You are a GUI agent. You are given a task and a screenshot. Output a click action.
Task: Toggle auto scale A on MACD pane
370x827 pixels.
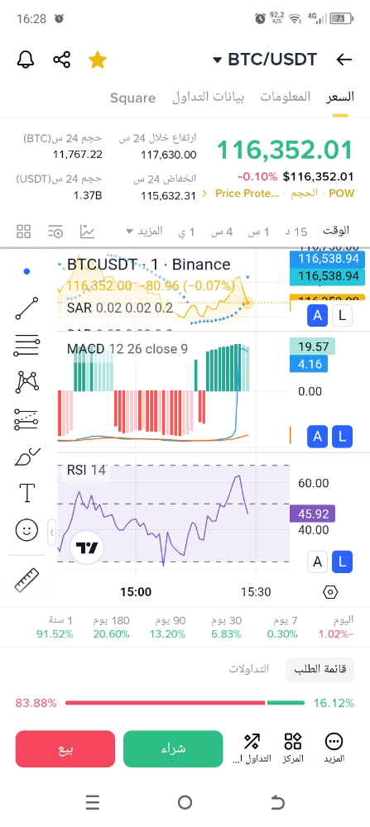pyautogui.click(x=317, y=437)
